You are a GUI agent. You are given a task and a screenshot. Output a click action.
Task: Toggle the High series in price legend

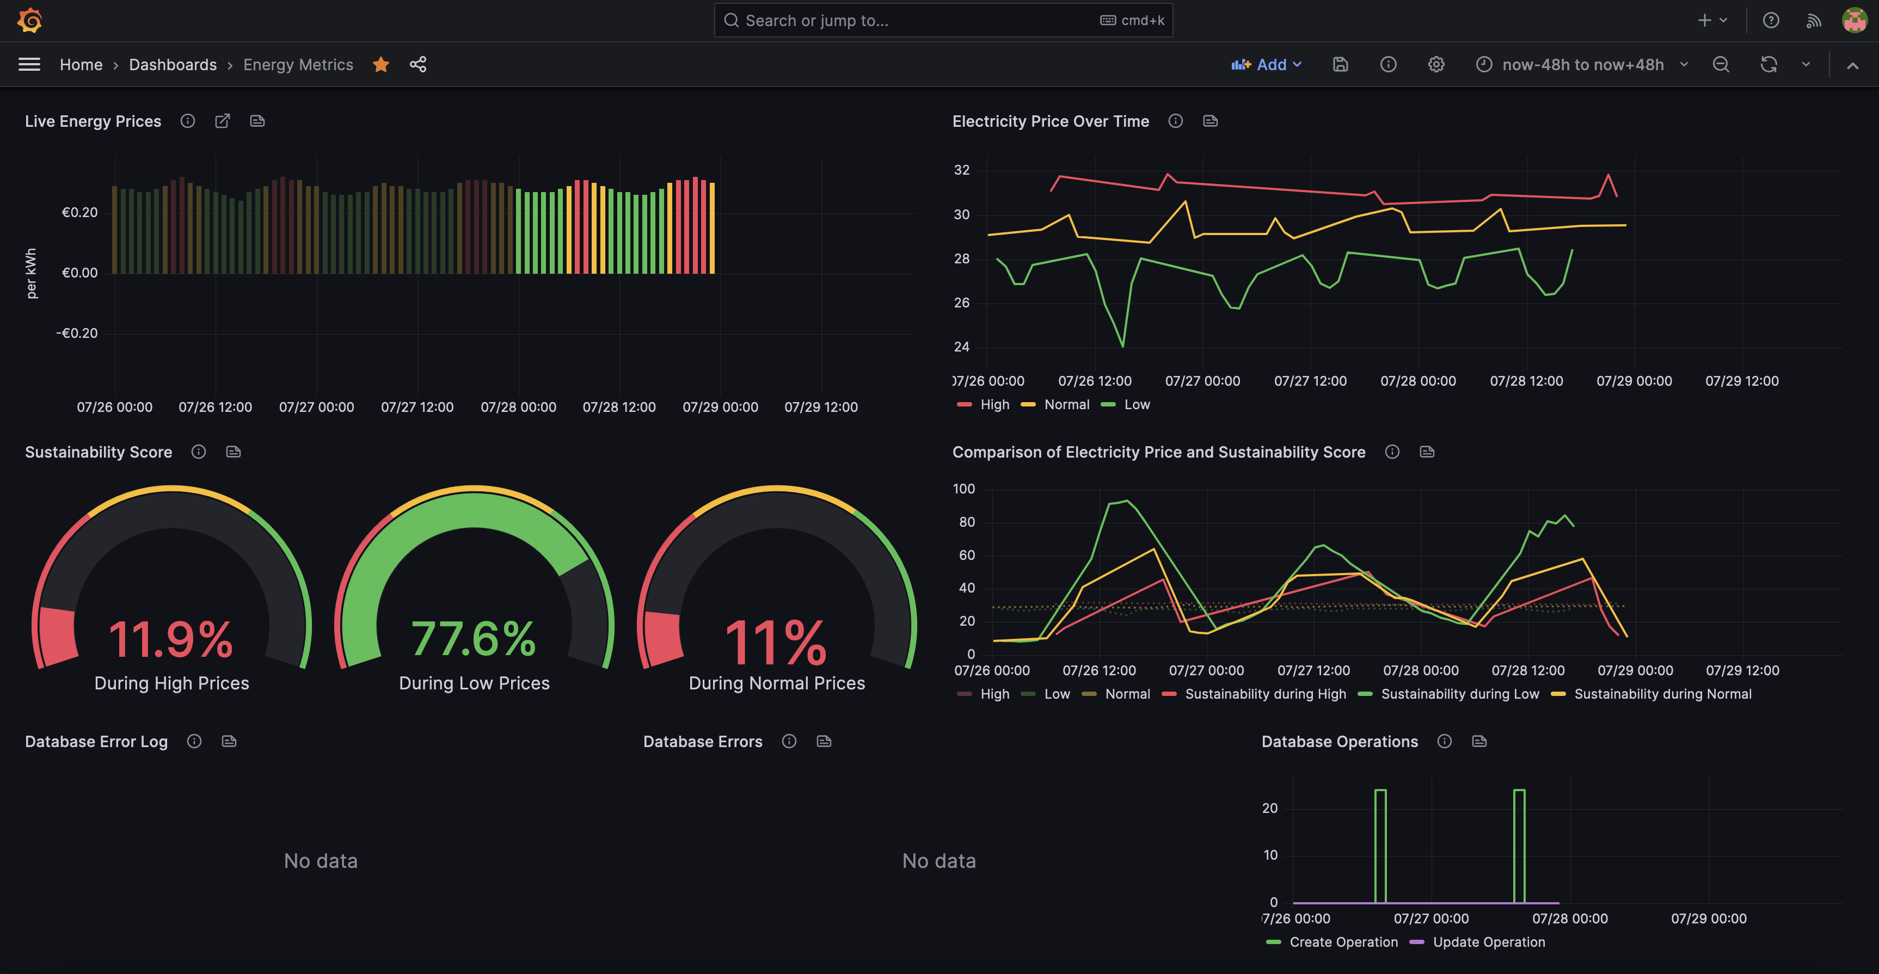994,405
